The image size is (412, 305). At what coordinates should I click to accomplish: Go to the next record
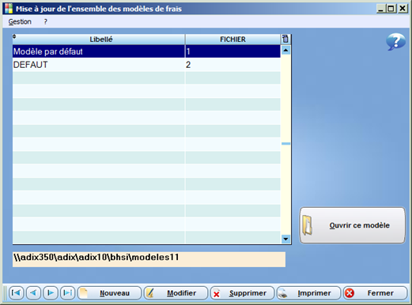click(51, 292)
